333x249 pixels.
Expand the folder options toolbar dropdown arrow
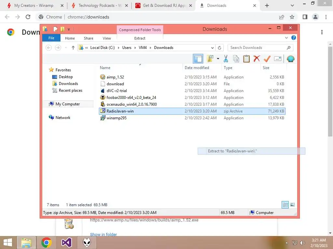(218, 59)
